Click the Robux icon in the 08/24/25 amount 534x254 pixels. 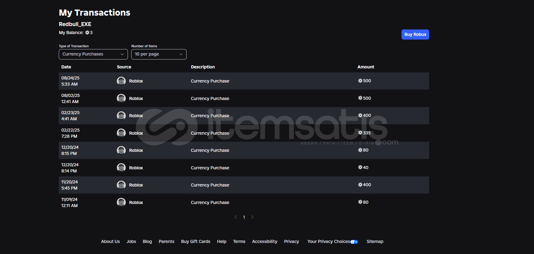[x=360, y=81]
